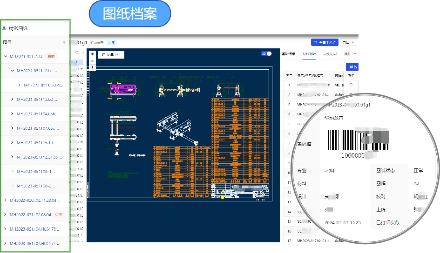Expand the MH2023-020 tree node
The height and width of the screenshot is (253, 440).
click(5, 200)
